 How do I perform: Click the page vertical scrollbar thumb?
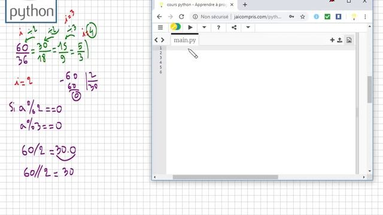coord(370,89)
